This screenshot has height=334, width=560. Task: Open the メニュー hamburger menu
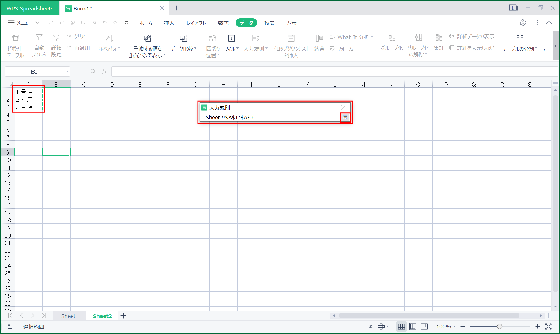pyautogui.click(x=24, y=23)
